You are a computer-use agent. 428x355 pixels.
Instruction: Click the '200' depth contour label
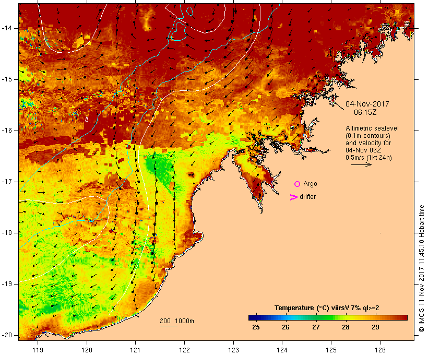(x=165, y=321)
